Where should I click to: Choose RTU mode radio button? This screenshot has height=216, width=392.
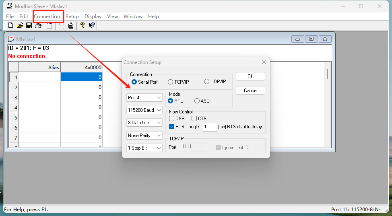[x=171, y=101]
